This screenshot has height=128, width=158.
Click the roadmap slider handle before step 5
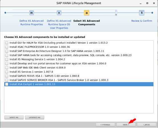pos(116,13)
